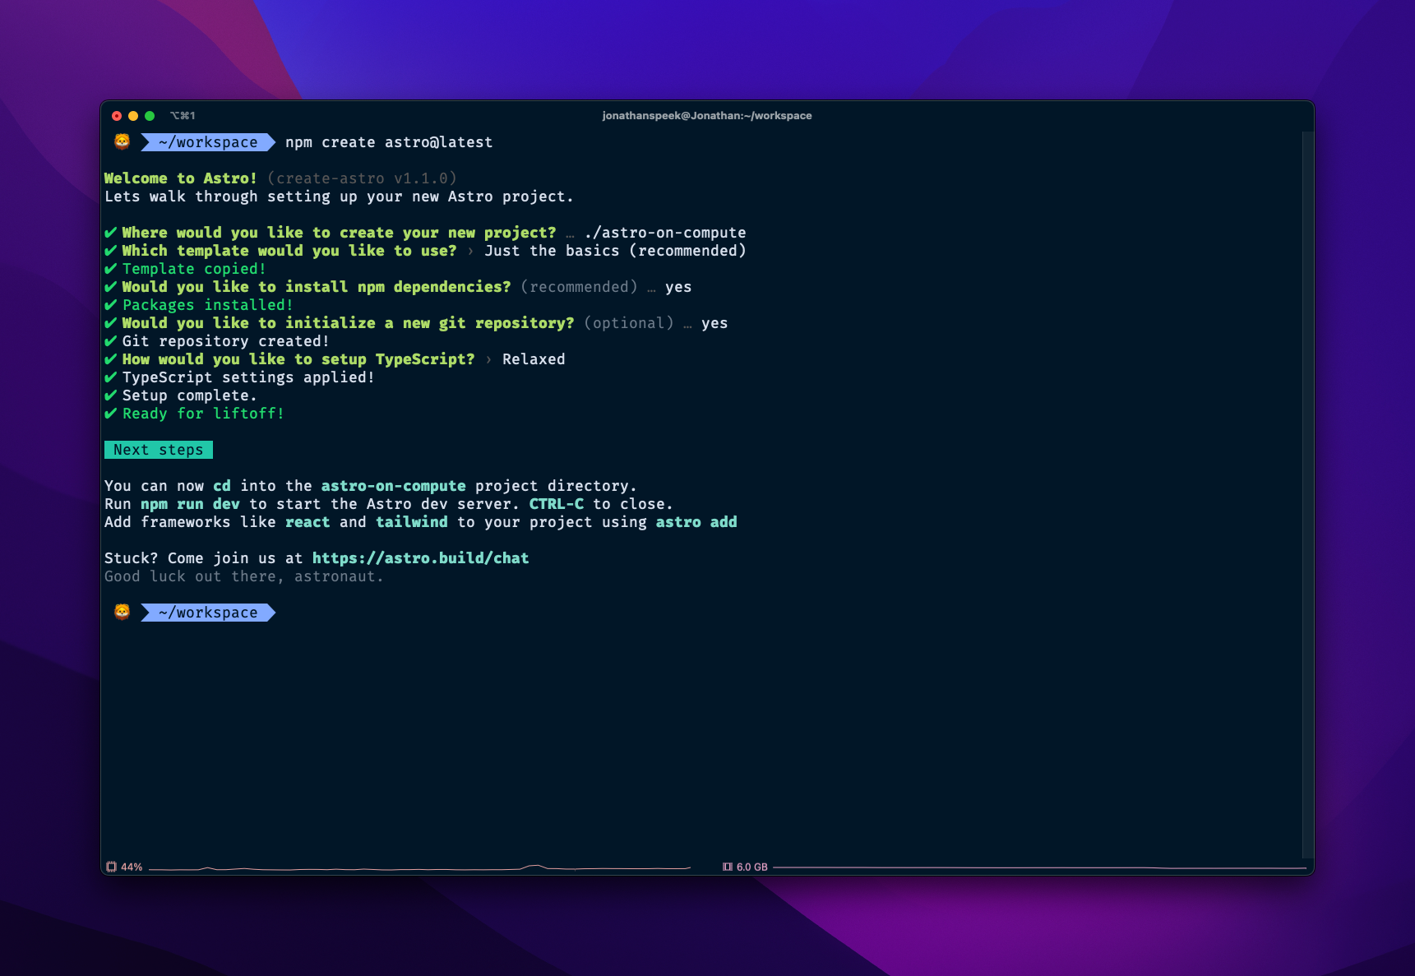Click the green checkmark beside 'Template copied!'
This screenshot has height=976, width=1415.
tap(111, 269)
